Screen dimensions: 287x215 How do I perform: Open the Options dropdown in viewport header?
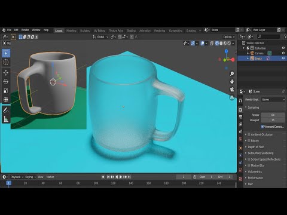tap(229, 37)
